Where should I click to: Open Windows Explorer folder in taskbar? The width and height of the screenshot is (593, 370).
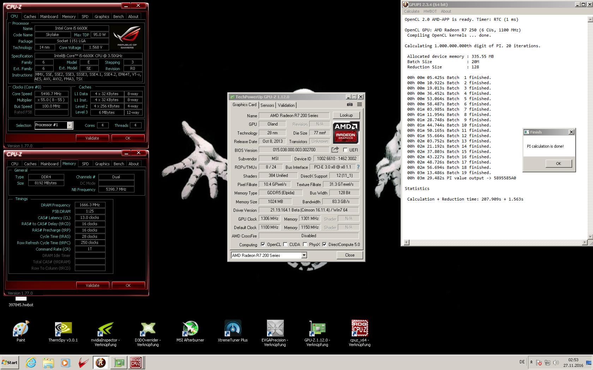coord(48,363)
